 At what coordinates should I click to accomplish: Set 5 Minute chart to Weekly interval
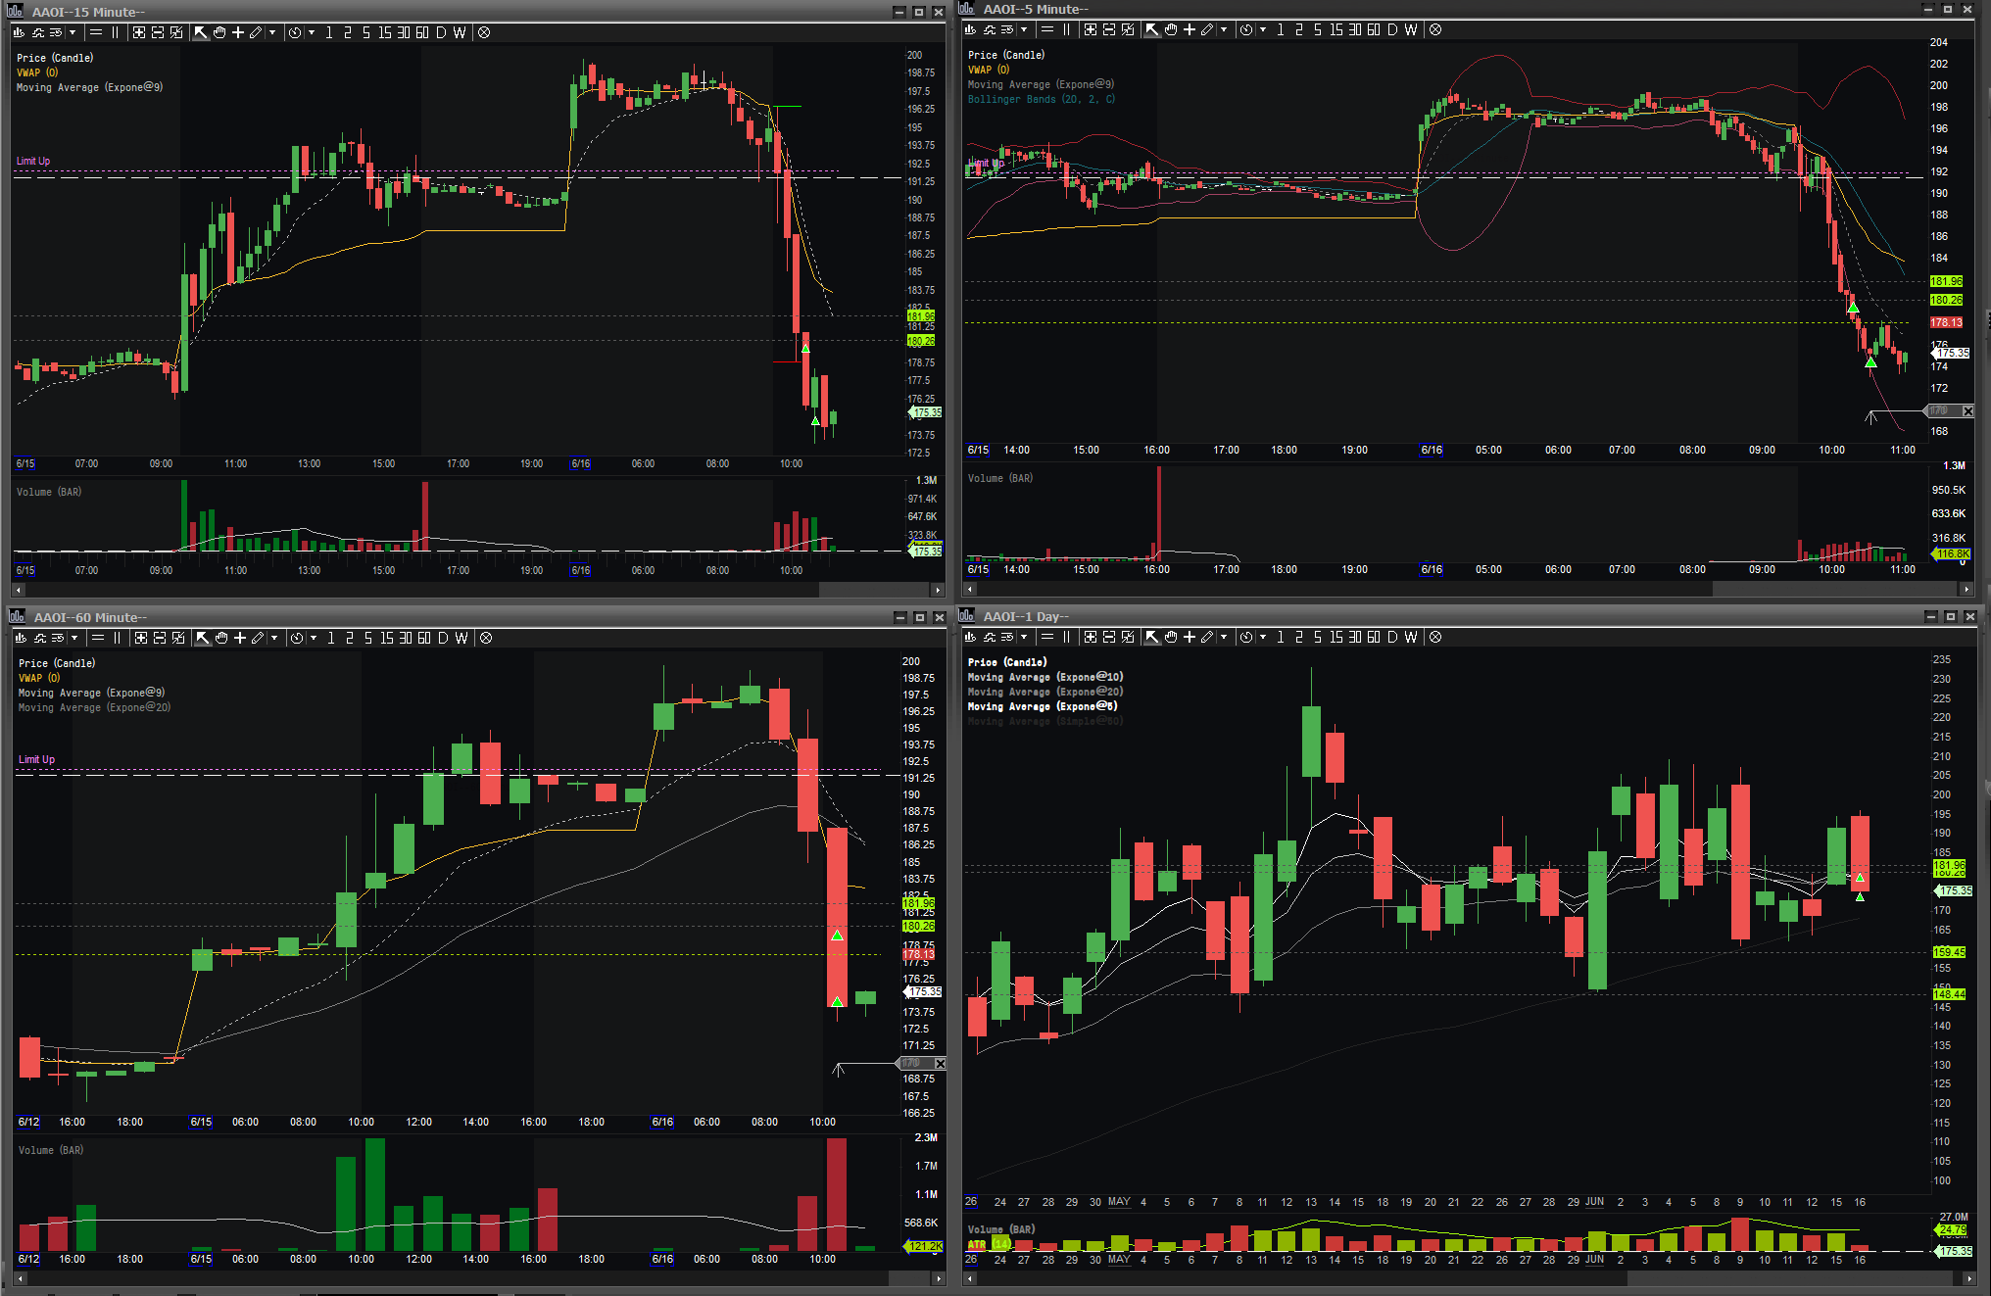[x=1411, y=29]
